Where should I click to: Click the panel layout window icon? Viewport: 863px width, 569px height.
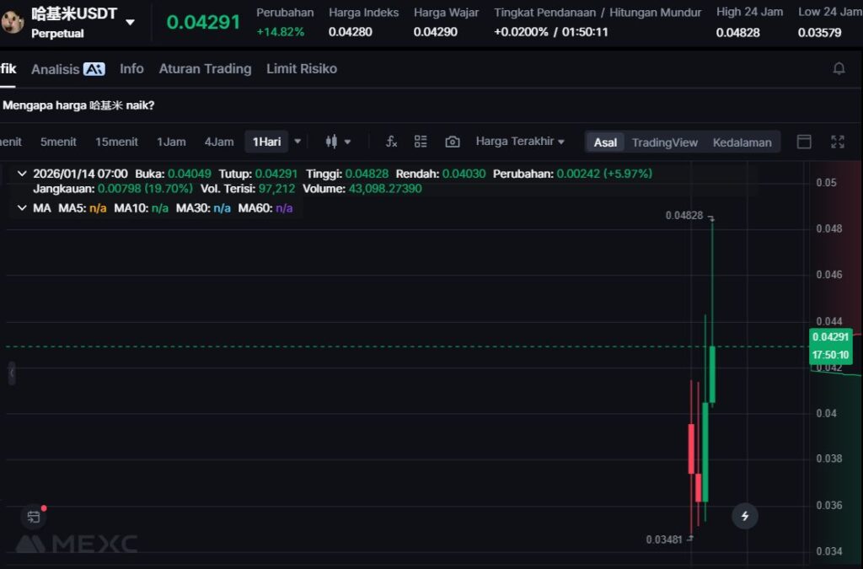804,142
